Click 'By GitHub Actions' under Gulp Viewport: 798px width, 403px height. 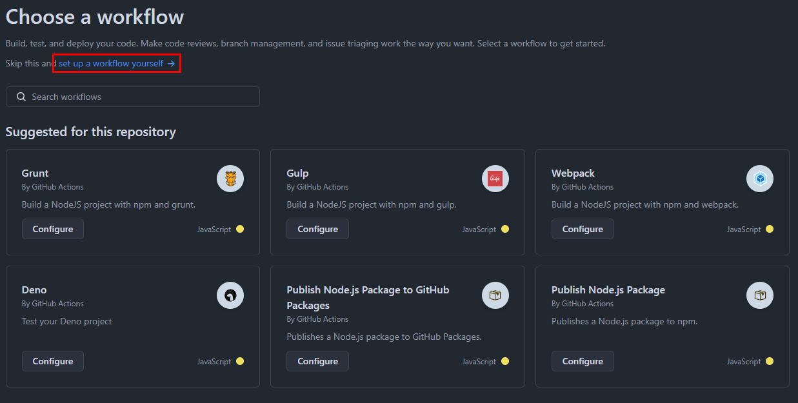317,187
